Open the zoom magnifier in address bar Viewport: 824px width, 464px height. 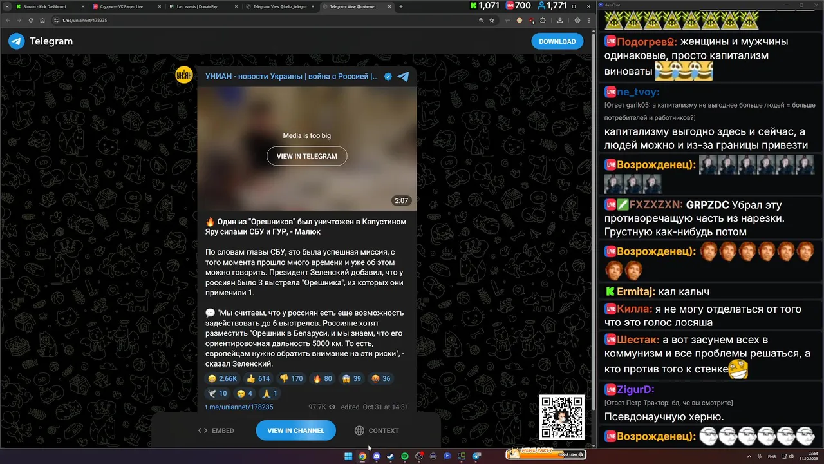tap(481, 20)
